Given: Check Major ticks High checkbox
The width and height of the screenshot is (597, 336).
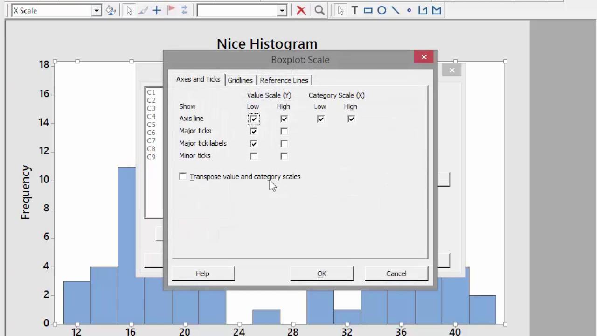Looking at the screenshot, I should click(284, 131).
